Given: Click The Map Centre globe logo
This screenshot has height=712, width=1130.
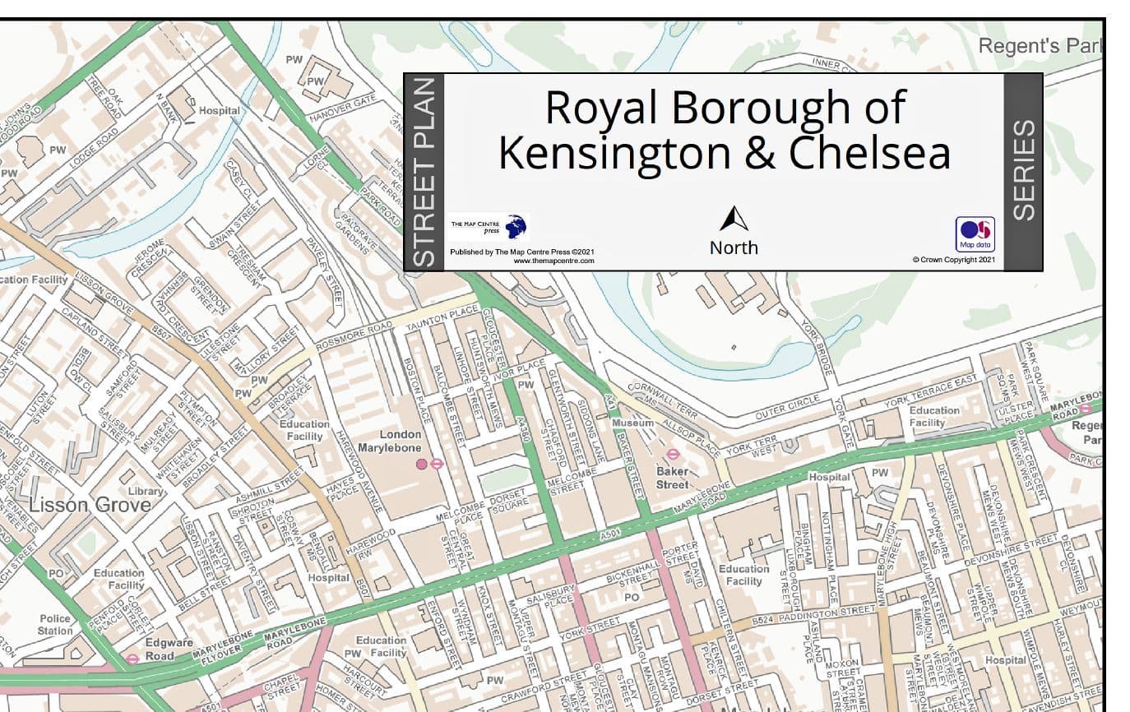Looking at the screenshot, I should 516,226.
